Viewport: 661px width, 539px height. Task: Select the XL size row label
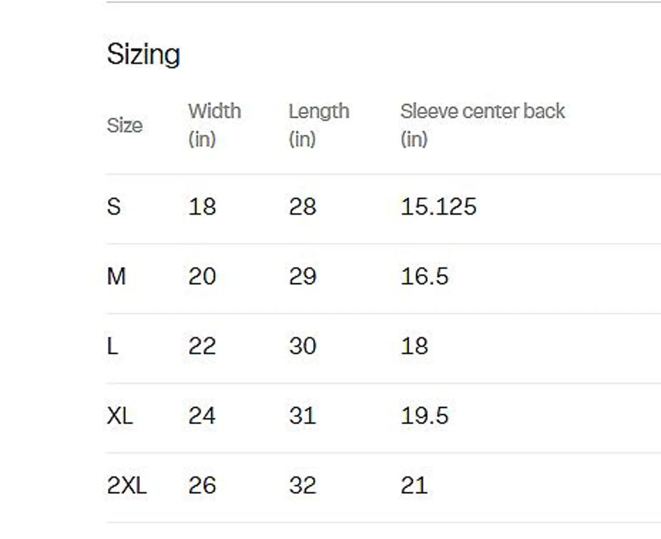(x=120, y=416)
